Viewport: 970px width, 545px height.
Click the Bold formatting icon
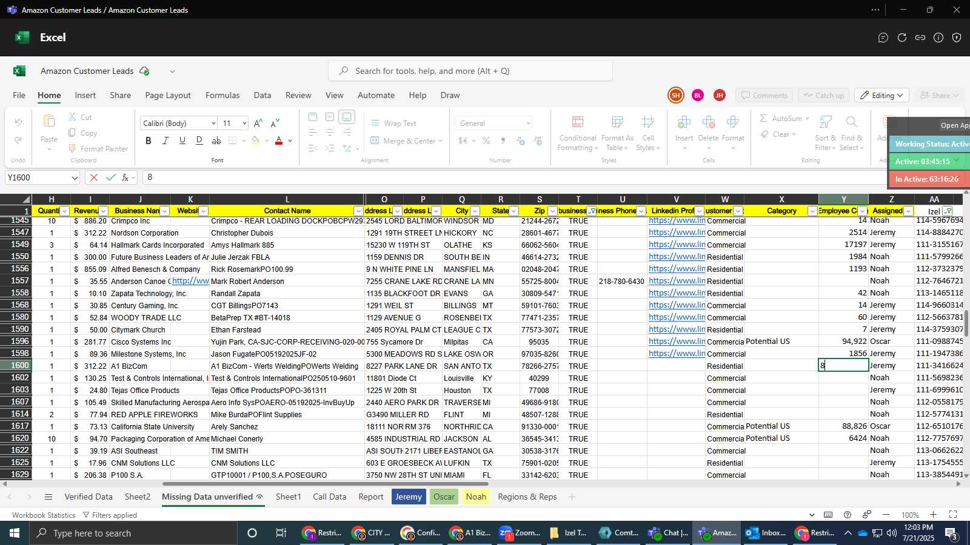[x=149, y=140]
